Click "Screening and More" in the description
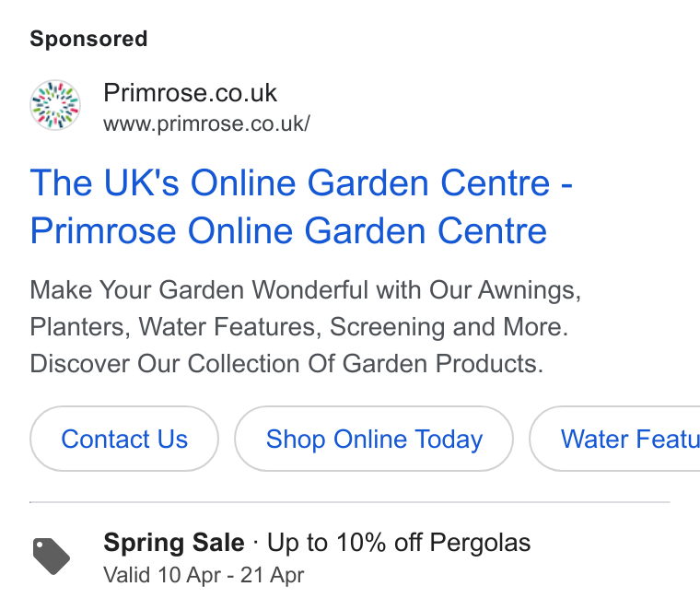Screen dimensions: 700x610 point(449,327)
